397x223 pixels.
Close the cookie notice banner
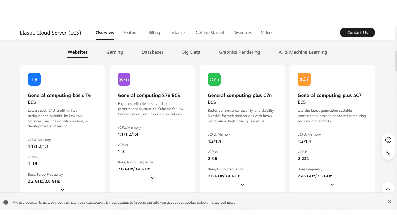tap(390, 202)
